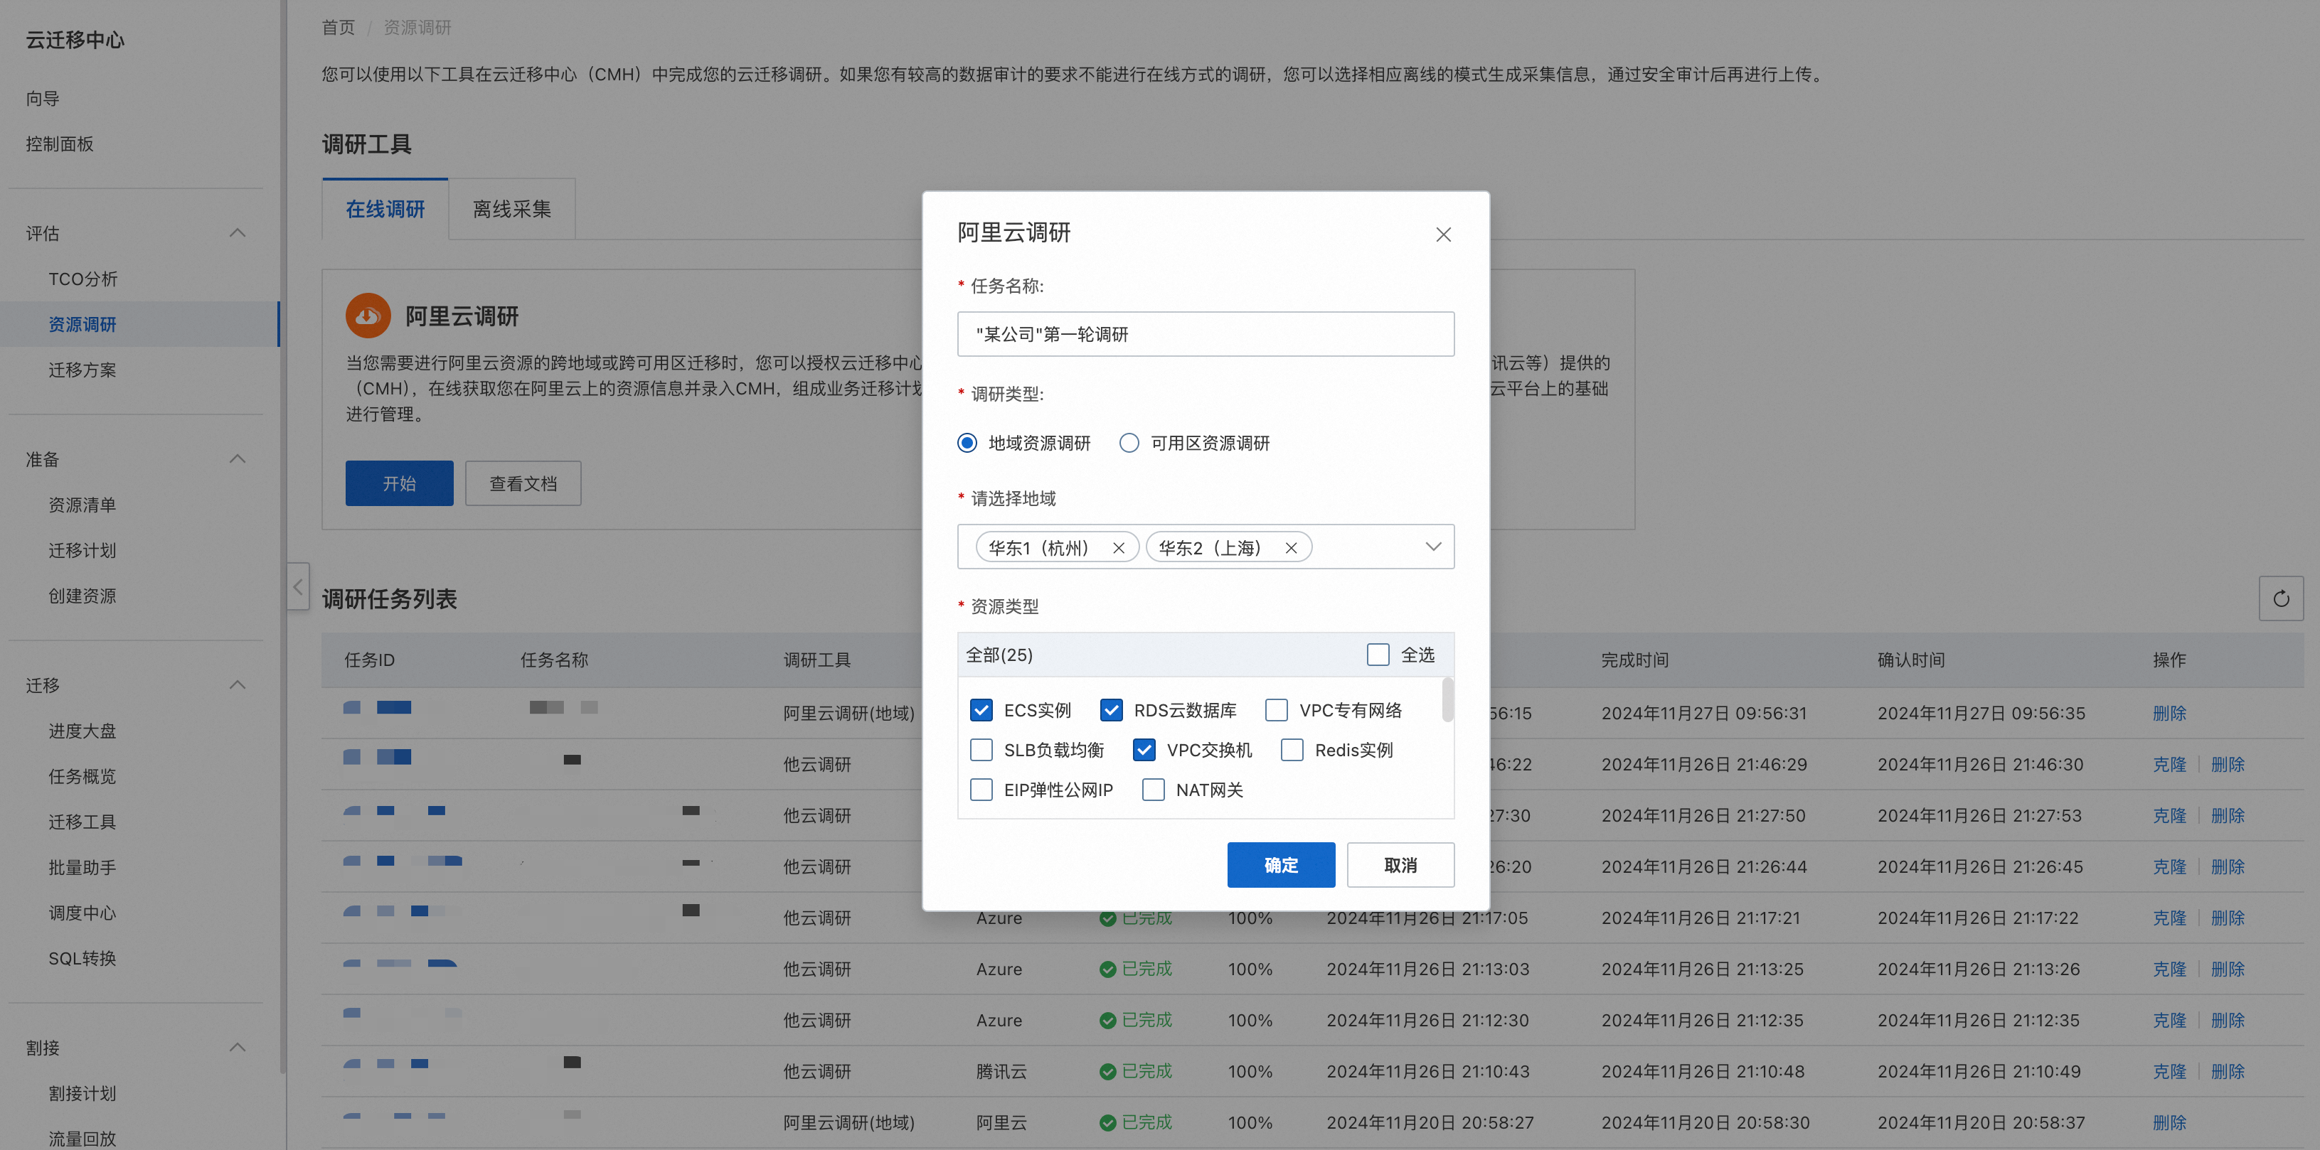The height and width of the screenshot is (1150, 2320).
Task: Check NAT网关 resource type
Action: (x=1153, y=789)
